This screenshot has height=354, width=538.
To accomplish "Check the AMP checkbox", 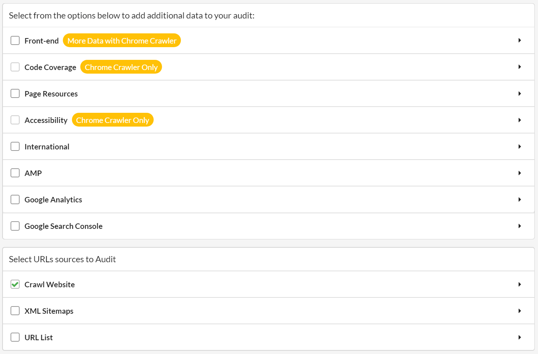I will (x=15, y=173).
